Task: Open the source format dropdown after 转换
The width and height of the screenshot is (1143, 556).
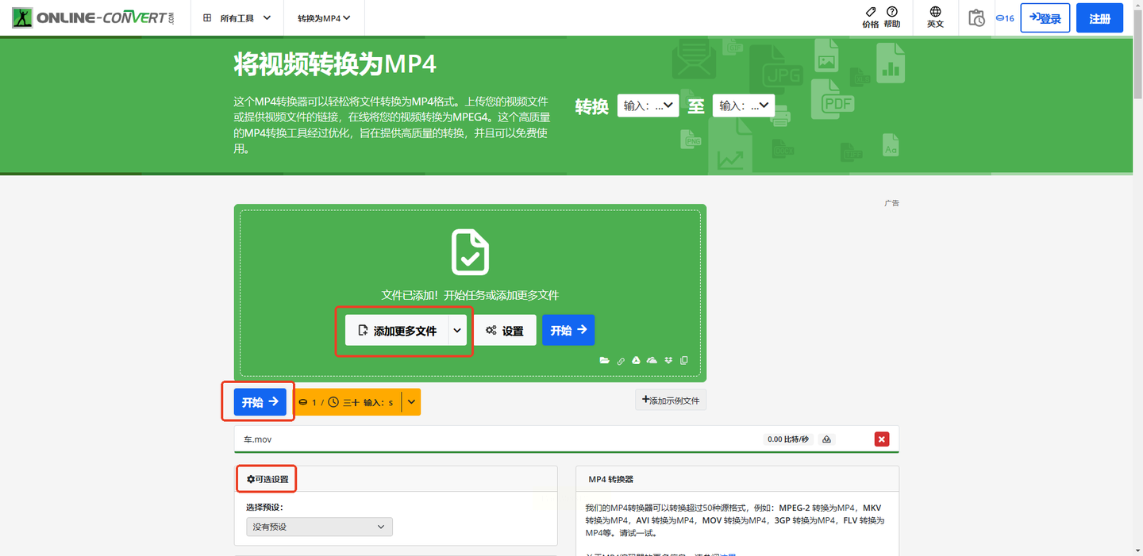Action: click(x=648, y=105)
